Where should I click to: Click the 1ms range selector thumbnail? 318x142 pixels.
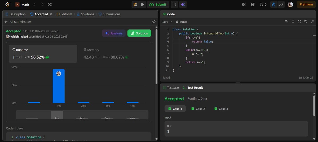pyautogui.click(x=57, y=115)
